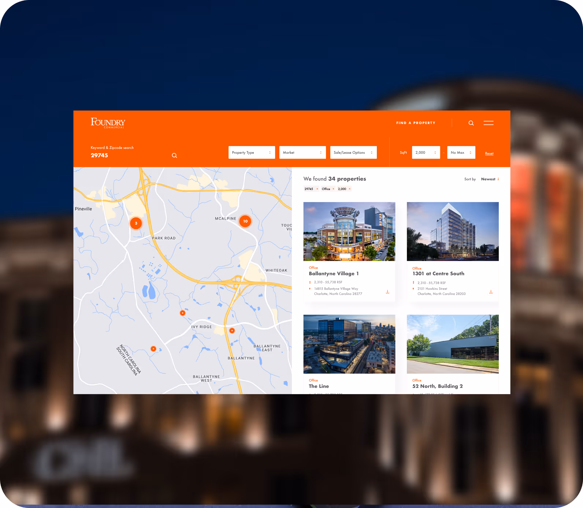The height and width of the screenshot is (508, 583).
Task: Click the BALLANTYNE WEST map label
Action: (x=207, y=378)
